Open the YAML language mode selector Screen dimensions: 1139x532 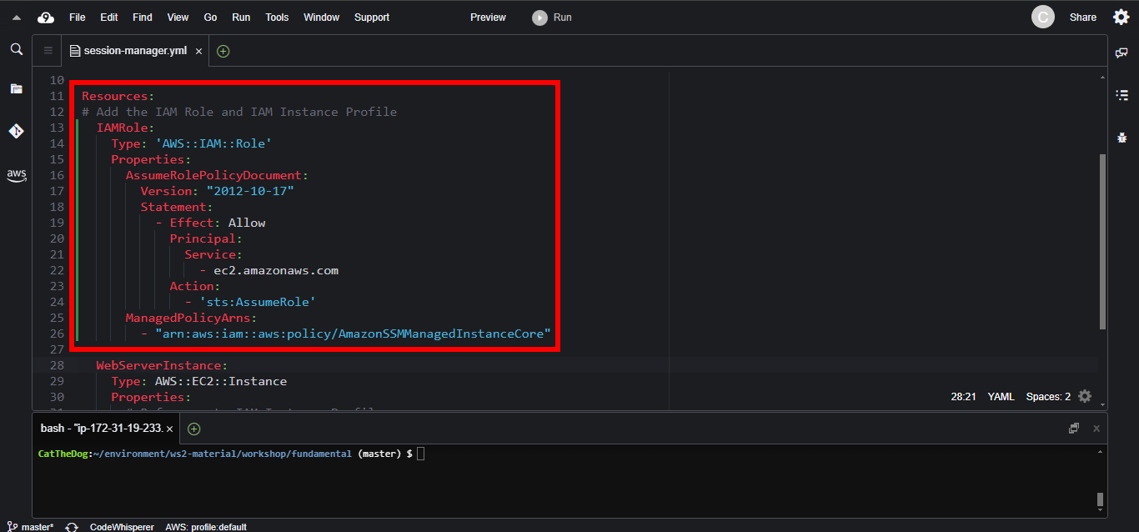click(x=1001, y=397)
